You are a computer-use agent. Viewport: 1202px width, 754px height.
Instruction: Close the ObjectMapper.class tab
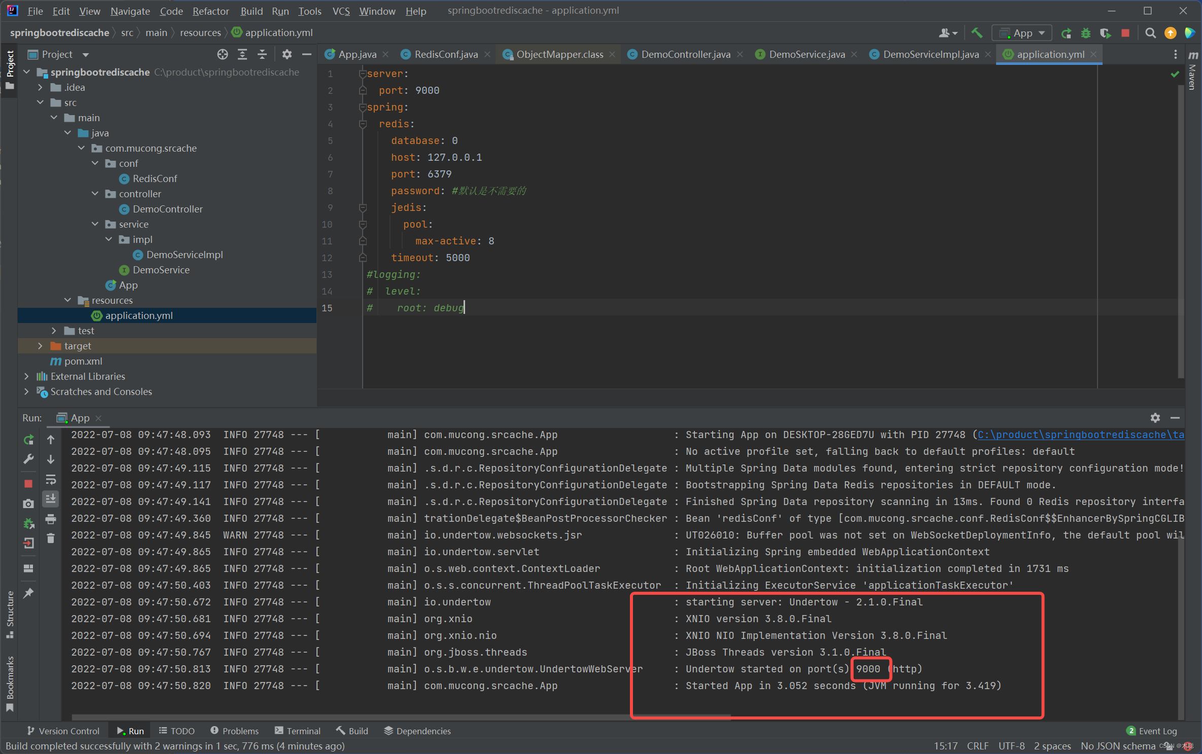tap(612, 54)
